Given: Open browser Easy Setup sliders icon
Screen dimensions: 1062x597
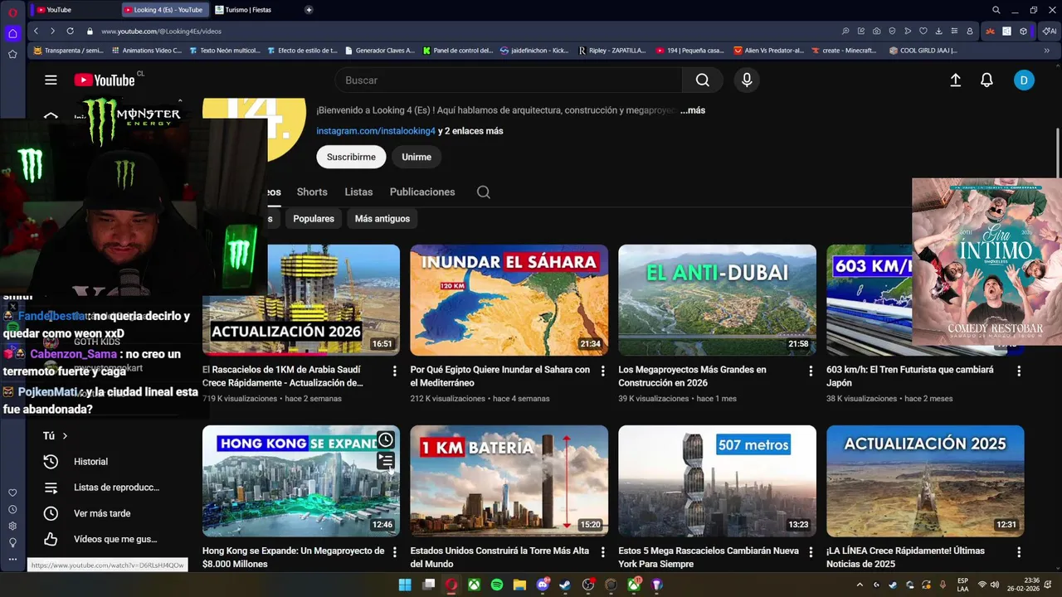Looking at the screenshot, I should click(x=954, y=31).
